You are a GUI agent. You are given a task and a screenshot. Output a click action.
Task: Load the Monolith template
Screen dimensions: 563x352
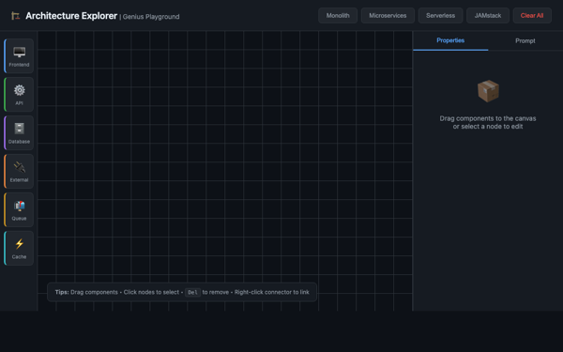click(x=338, y=15)
